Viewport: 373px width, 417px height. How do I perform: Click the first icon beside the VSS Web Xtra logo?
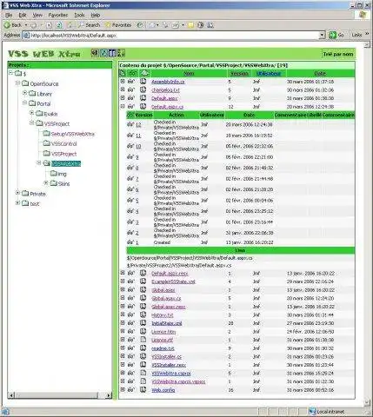(95, 53)
